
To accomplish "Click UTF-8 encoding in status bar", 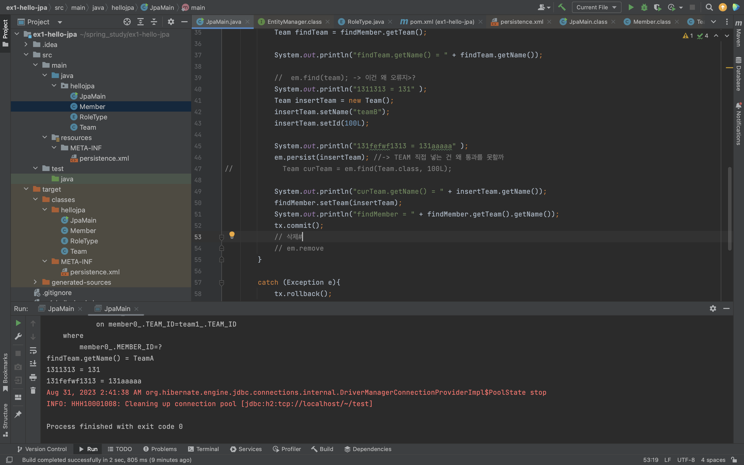I will click(x=686, y=460).
